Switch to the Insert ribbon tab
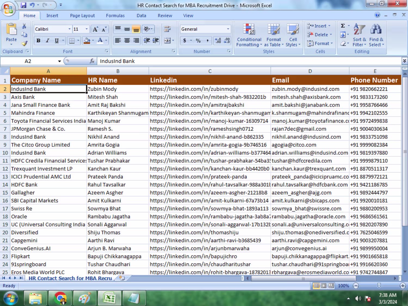 [52, 16]
